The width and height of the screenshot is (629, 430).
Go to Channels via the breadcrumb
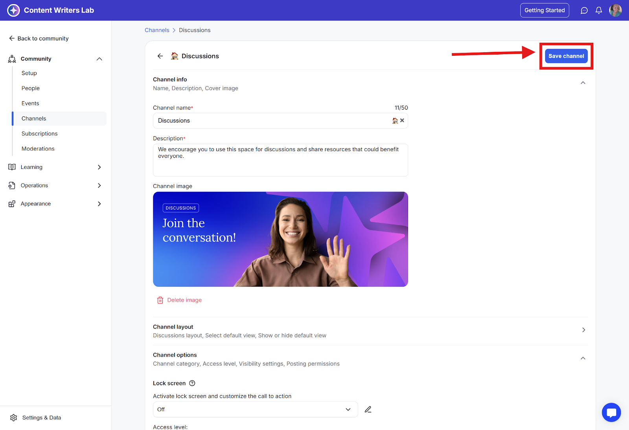[x=157, y=30]
